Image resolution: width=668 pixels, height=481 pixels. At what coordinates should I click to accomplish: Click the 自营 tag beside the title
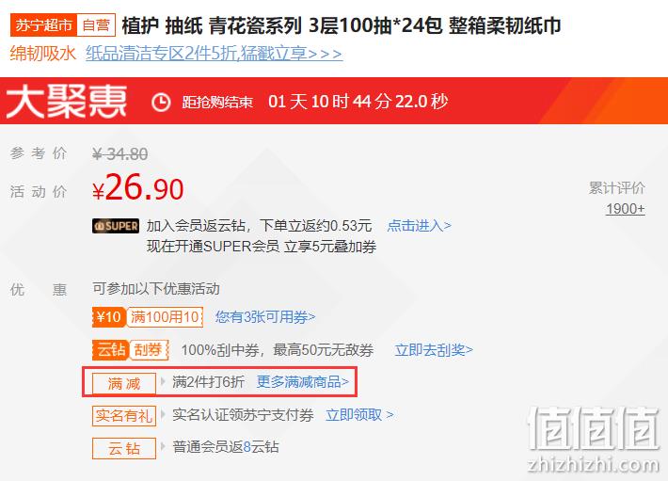pyautogui.click(x=96, y=25)
